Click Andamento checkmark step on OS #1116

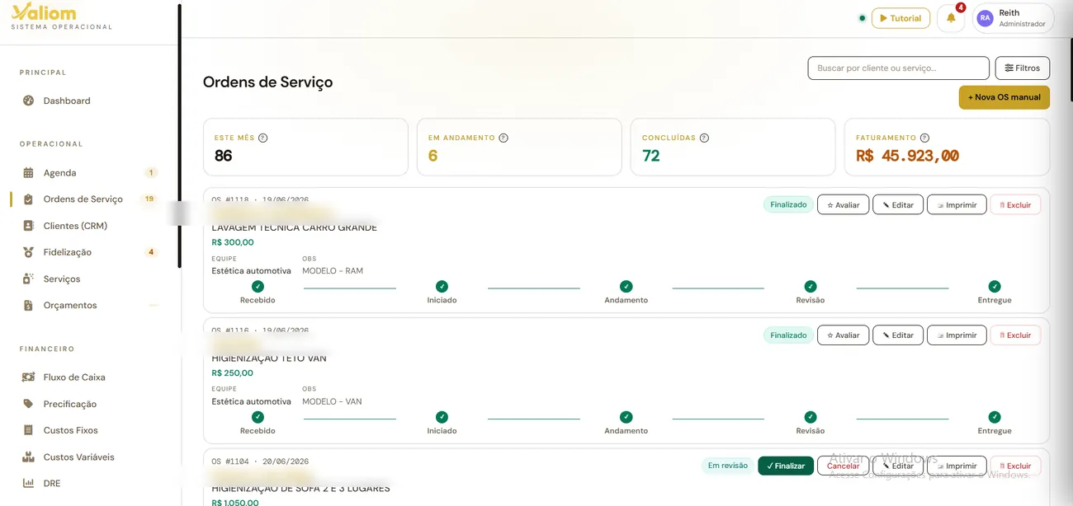(626, 417)
